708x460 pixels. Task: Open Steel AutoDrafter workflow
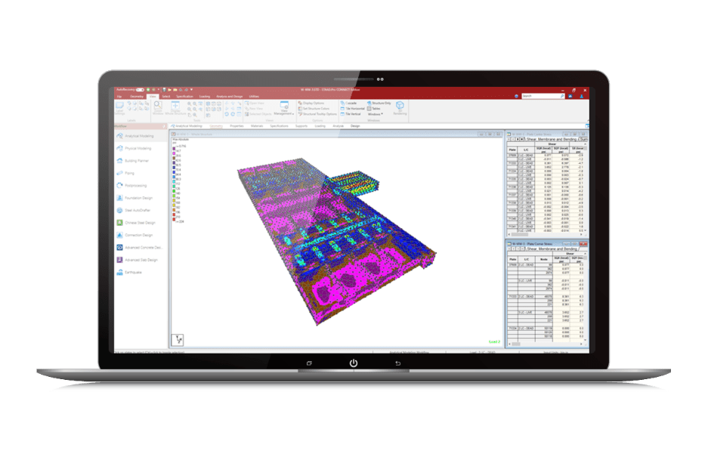(139, 210)
